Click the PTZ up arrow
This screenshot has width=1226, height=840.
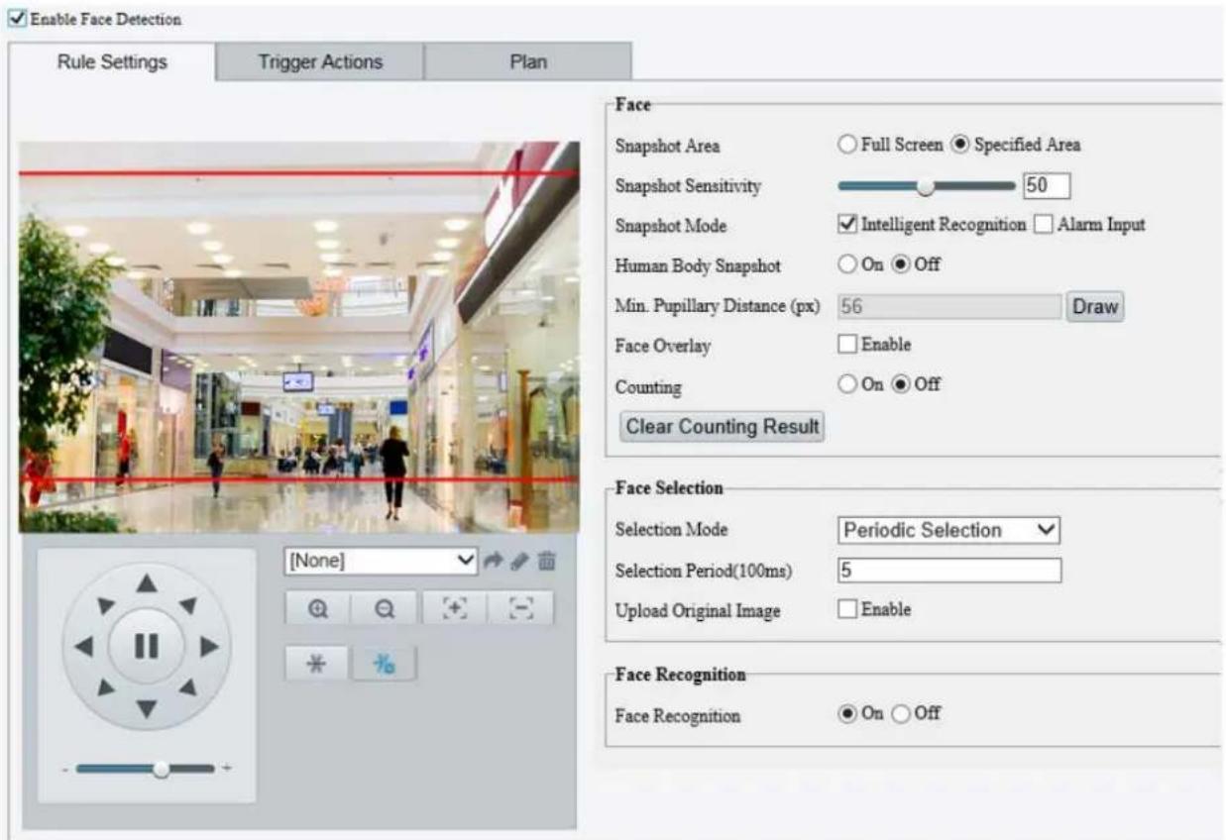click(x=147, y=584)
